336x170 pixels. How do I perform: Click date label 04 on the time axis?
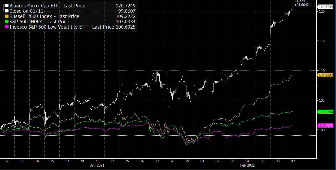click(x=247, y=161)
